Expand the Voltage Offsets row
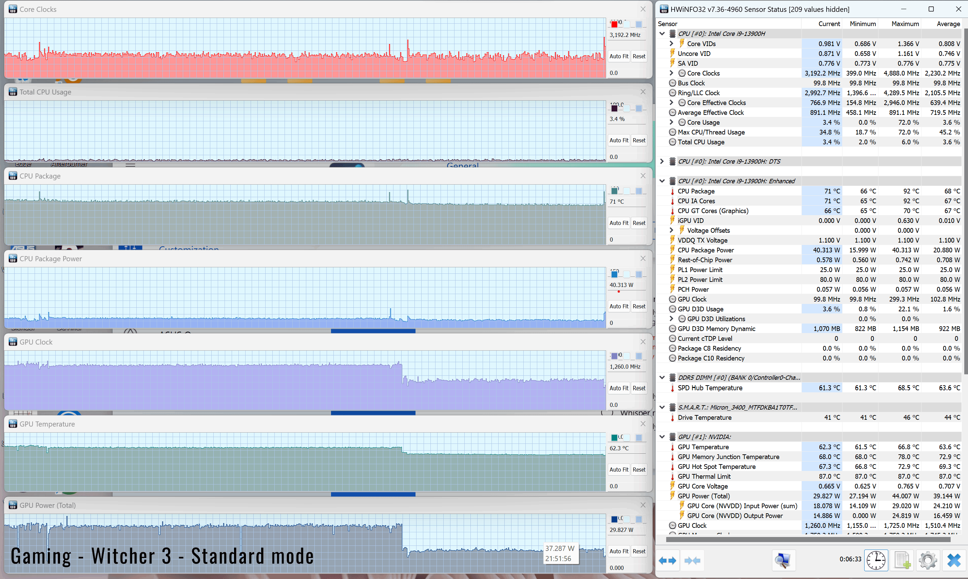This screenshot has width=968, height=579. pyautogui.click(x=671, y=230)
